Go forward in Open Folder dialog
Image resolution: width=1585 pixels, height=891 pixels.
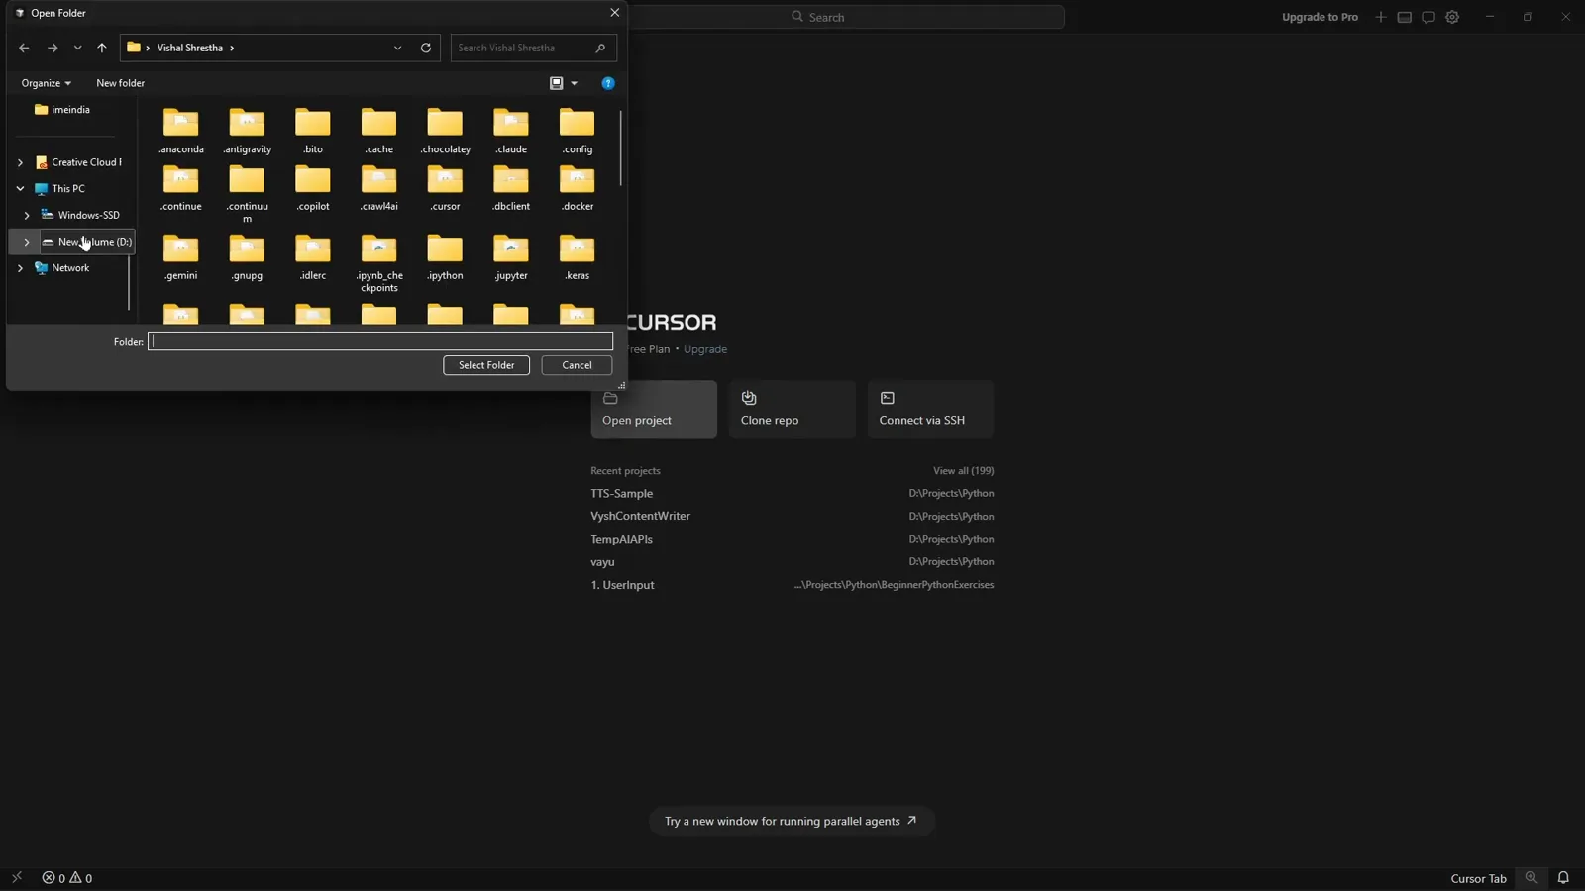(x=53, y=48)
